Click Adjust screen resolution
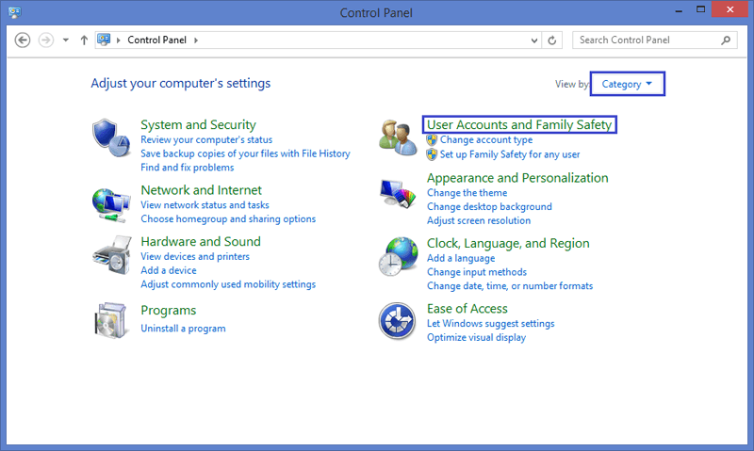This screenshot has width=754, height=451. coord(479,220)
